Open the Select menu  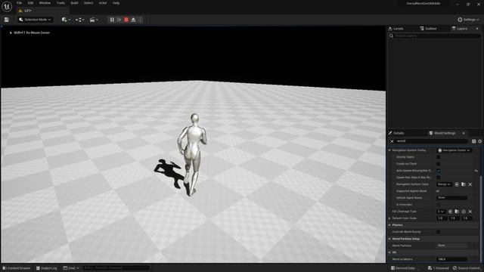[x=88, y=3]
